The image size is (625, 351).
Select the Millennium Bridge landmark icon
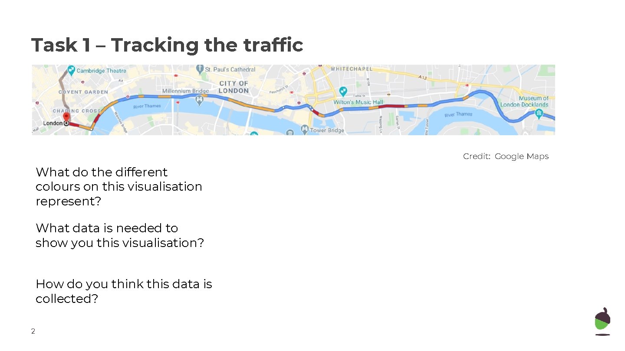pyautogui.click(x=199, y=101)
